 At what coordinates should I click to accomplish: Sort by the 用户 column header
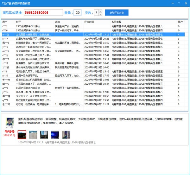pos(8,22)
